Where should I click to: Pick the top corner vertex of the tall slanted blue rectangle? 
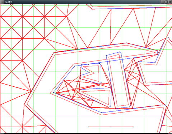pyautogui.click(x=120, y=52)
